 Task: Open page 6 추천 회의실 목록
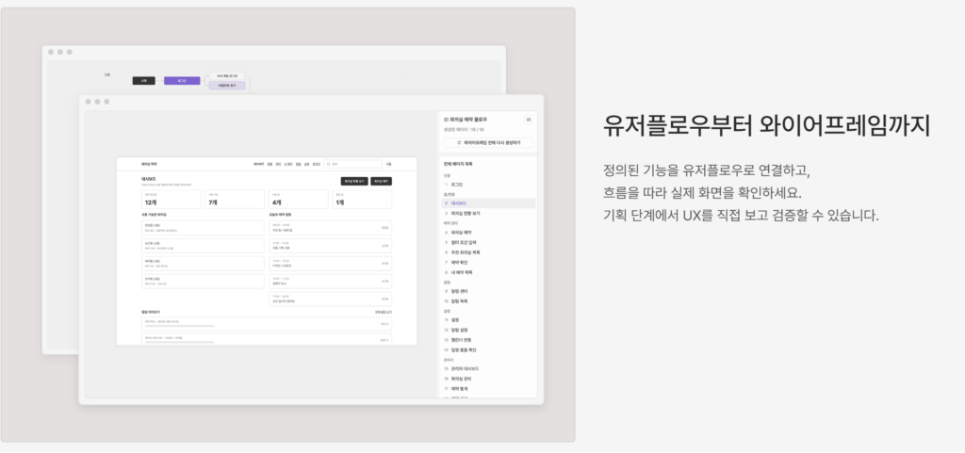coord(489,252)
